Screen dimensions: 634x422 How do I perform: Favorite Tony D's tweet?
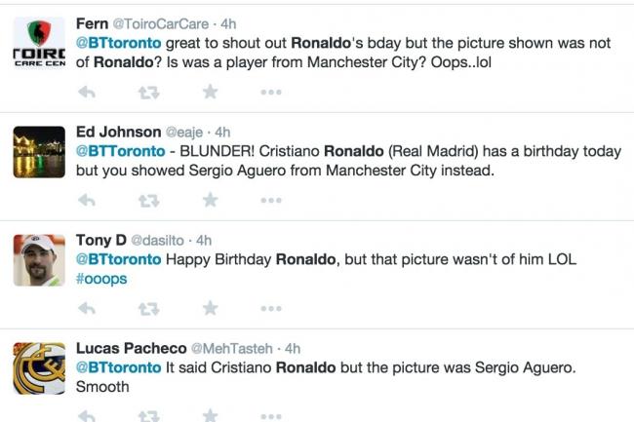[210, 308]
